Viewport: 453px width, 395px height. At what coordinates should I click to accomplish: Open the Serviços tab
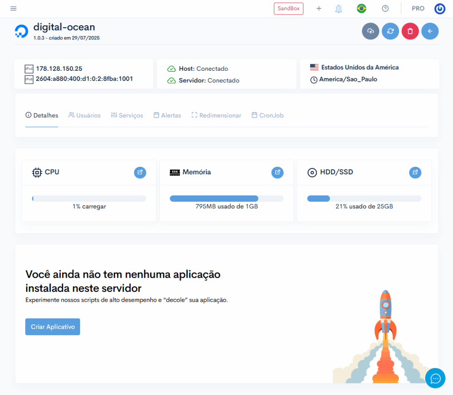coord(127,115)
